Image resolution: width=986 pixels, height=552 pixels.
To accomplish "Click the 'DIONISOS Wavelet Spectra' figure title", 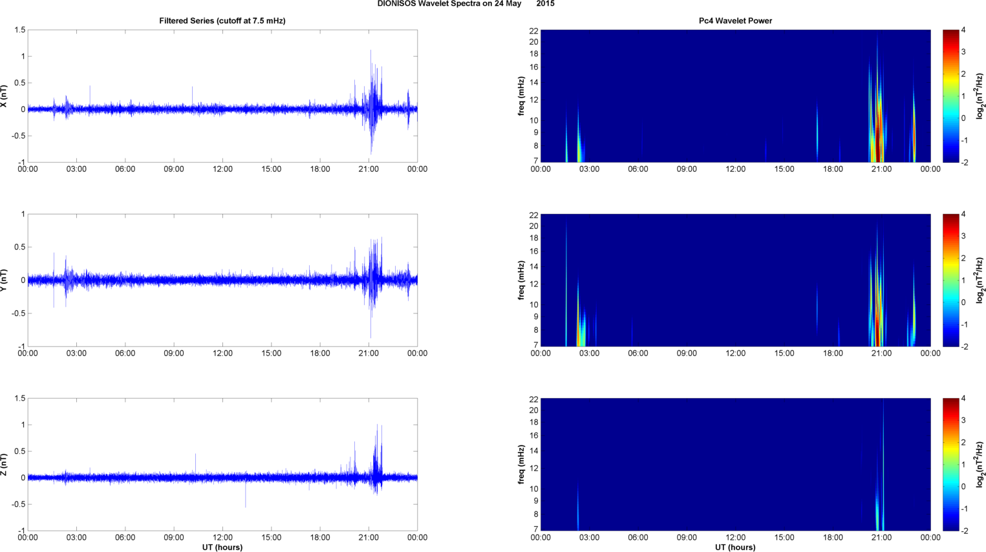I will tap(466, 4).
